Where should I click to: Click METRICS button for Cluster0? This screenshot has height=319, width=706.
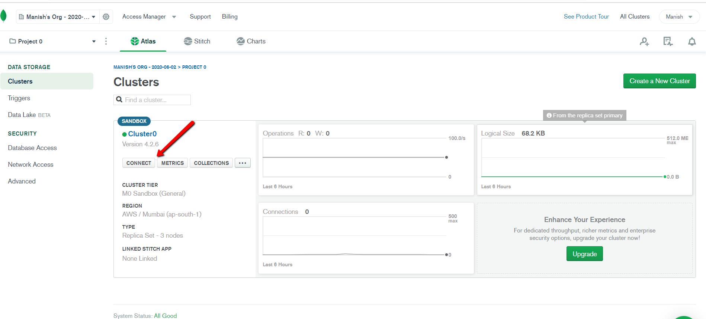173,163
